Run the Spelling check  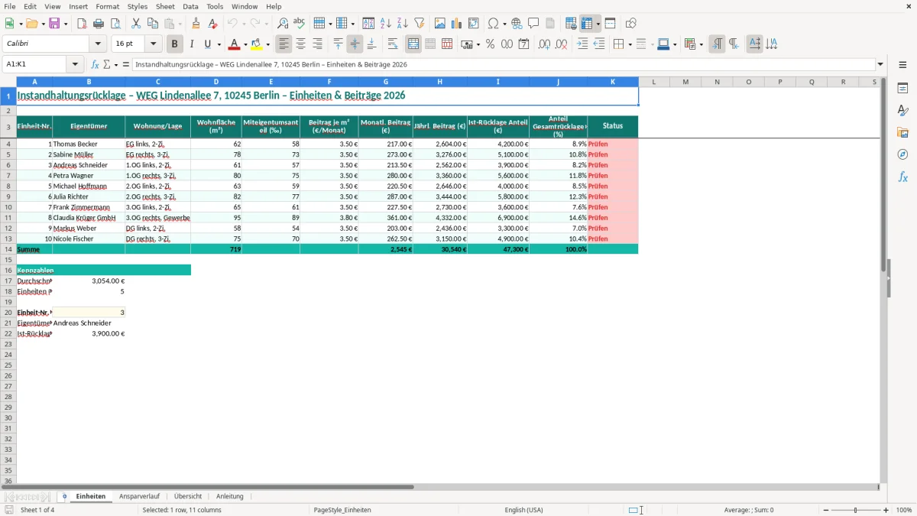coord(300,24)
